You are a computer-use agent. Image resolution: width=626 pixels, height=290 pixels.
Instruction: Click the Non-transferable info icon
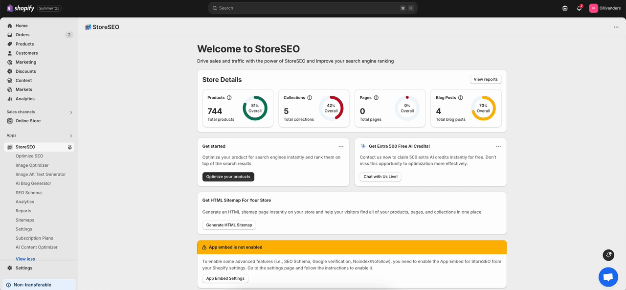(8, 285)
